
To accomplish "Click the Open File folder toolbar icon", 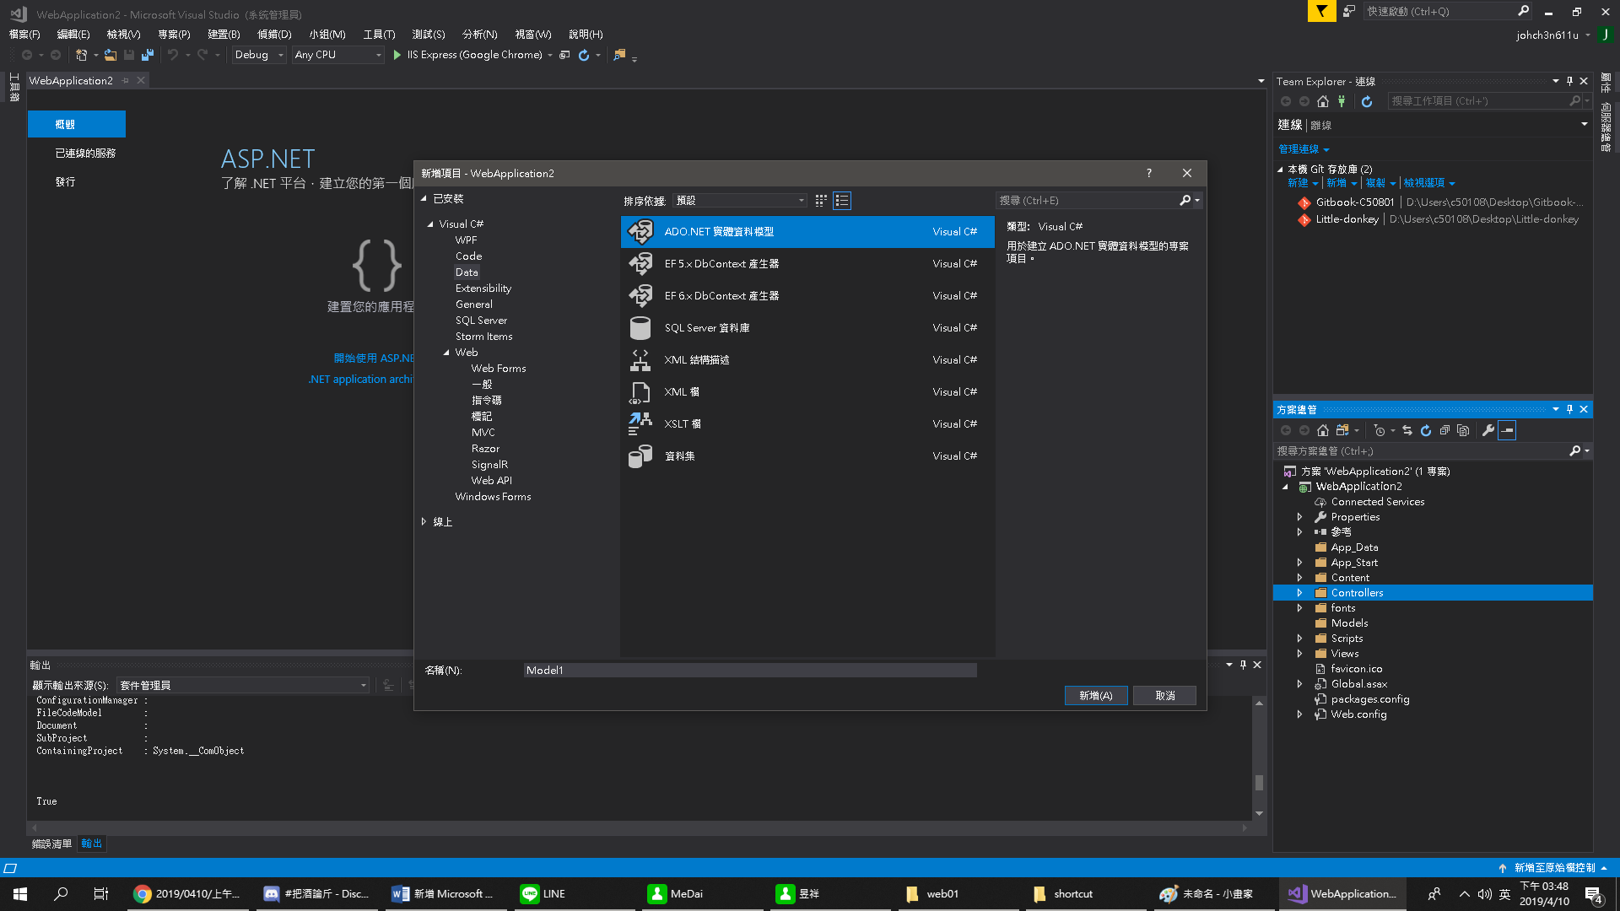I will [x=111, y=55].
